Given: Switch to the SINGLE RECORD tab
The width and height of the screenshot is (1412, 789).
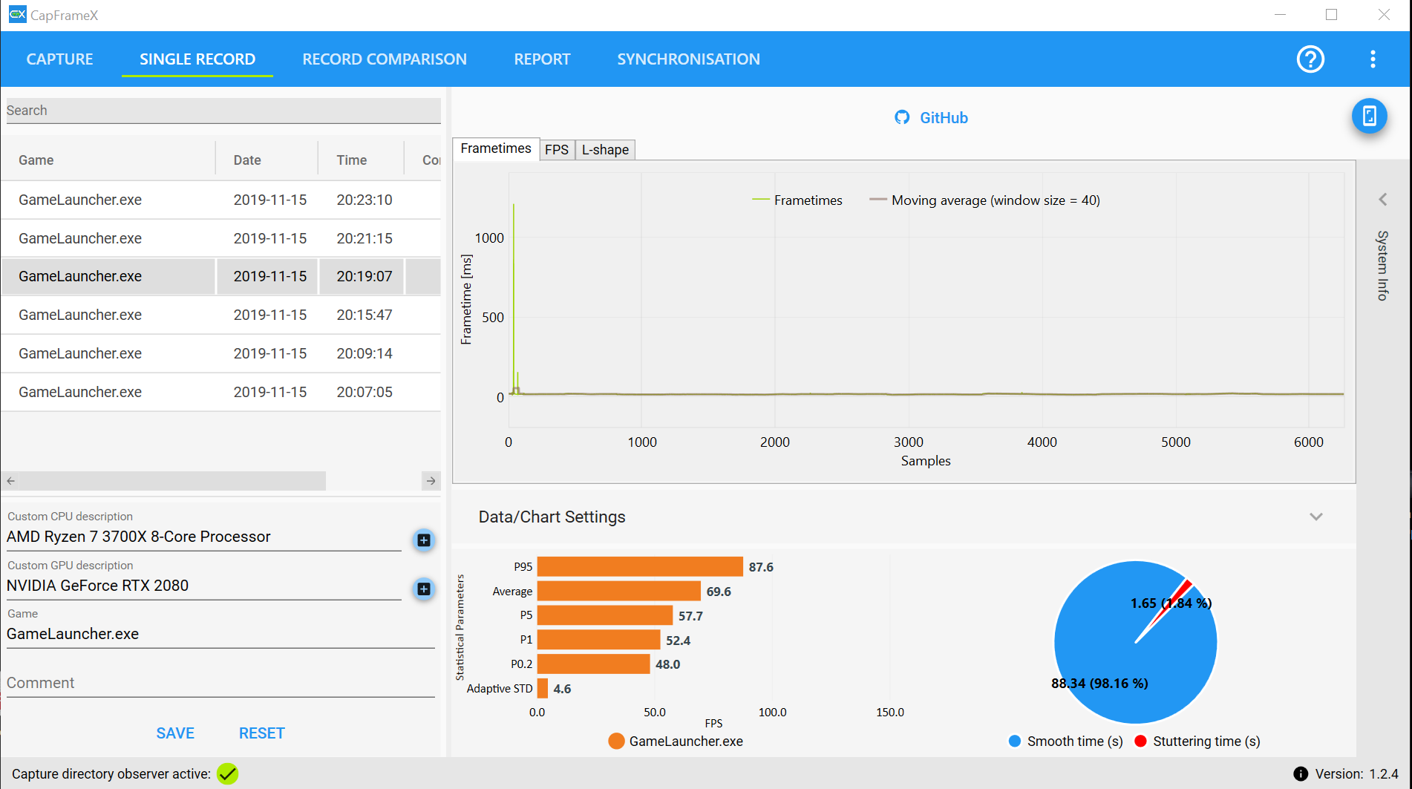Looking at the screenshot, I should tap(197, 59).
